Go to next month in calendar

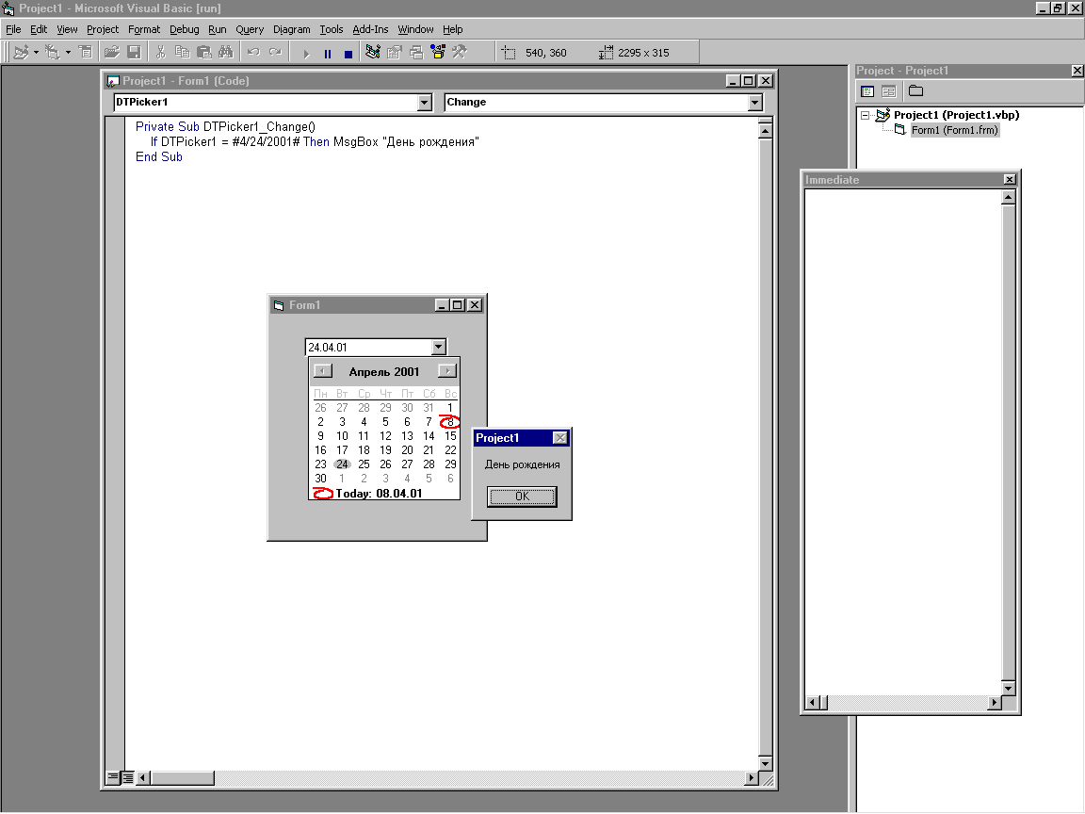pos(447,371)
